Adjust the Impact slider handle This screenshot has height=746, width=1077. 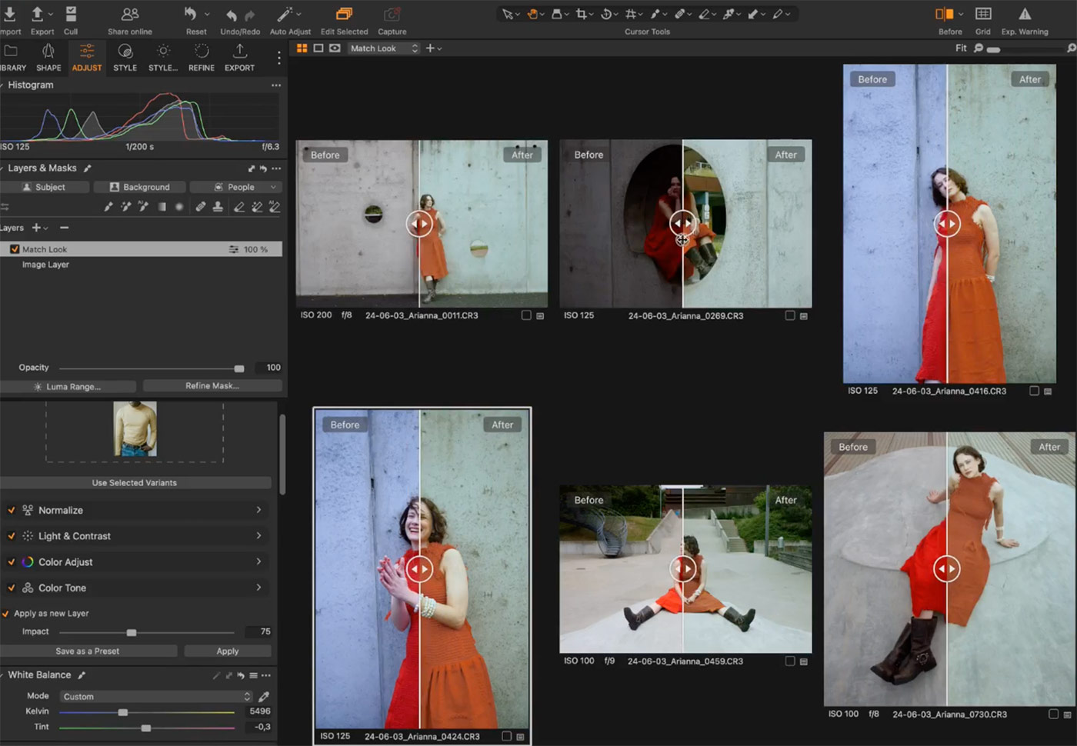tap(132, 632)
